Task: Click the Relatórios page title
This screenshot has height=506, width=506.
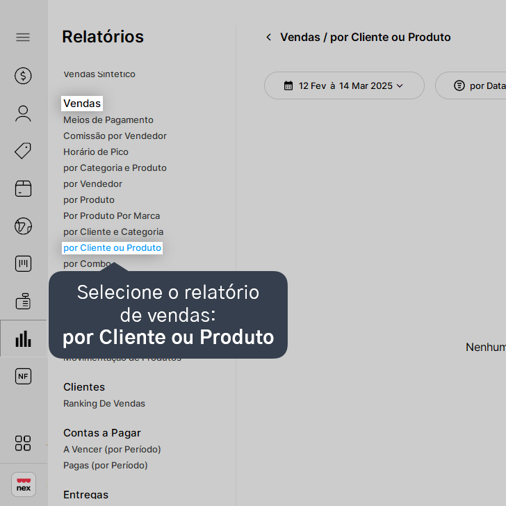Action: 103,36
